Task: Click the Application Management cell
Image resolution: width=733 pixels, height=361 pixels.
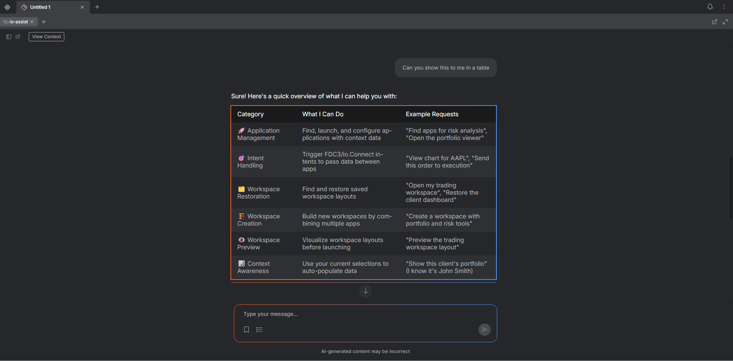Action: coord(263,134)
